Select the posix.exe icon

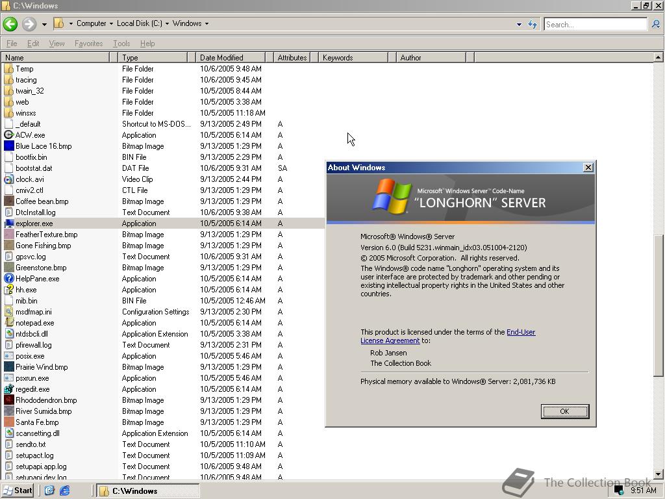(9, 355)
